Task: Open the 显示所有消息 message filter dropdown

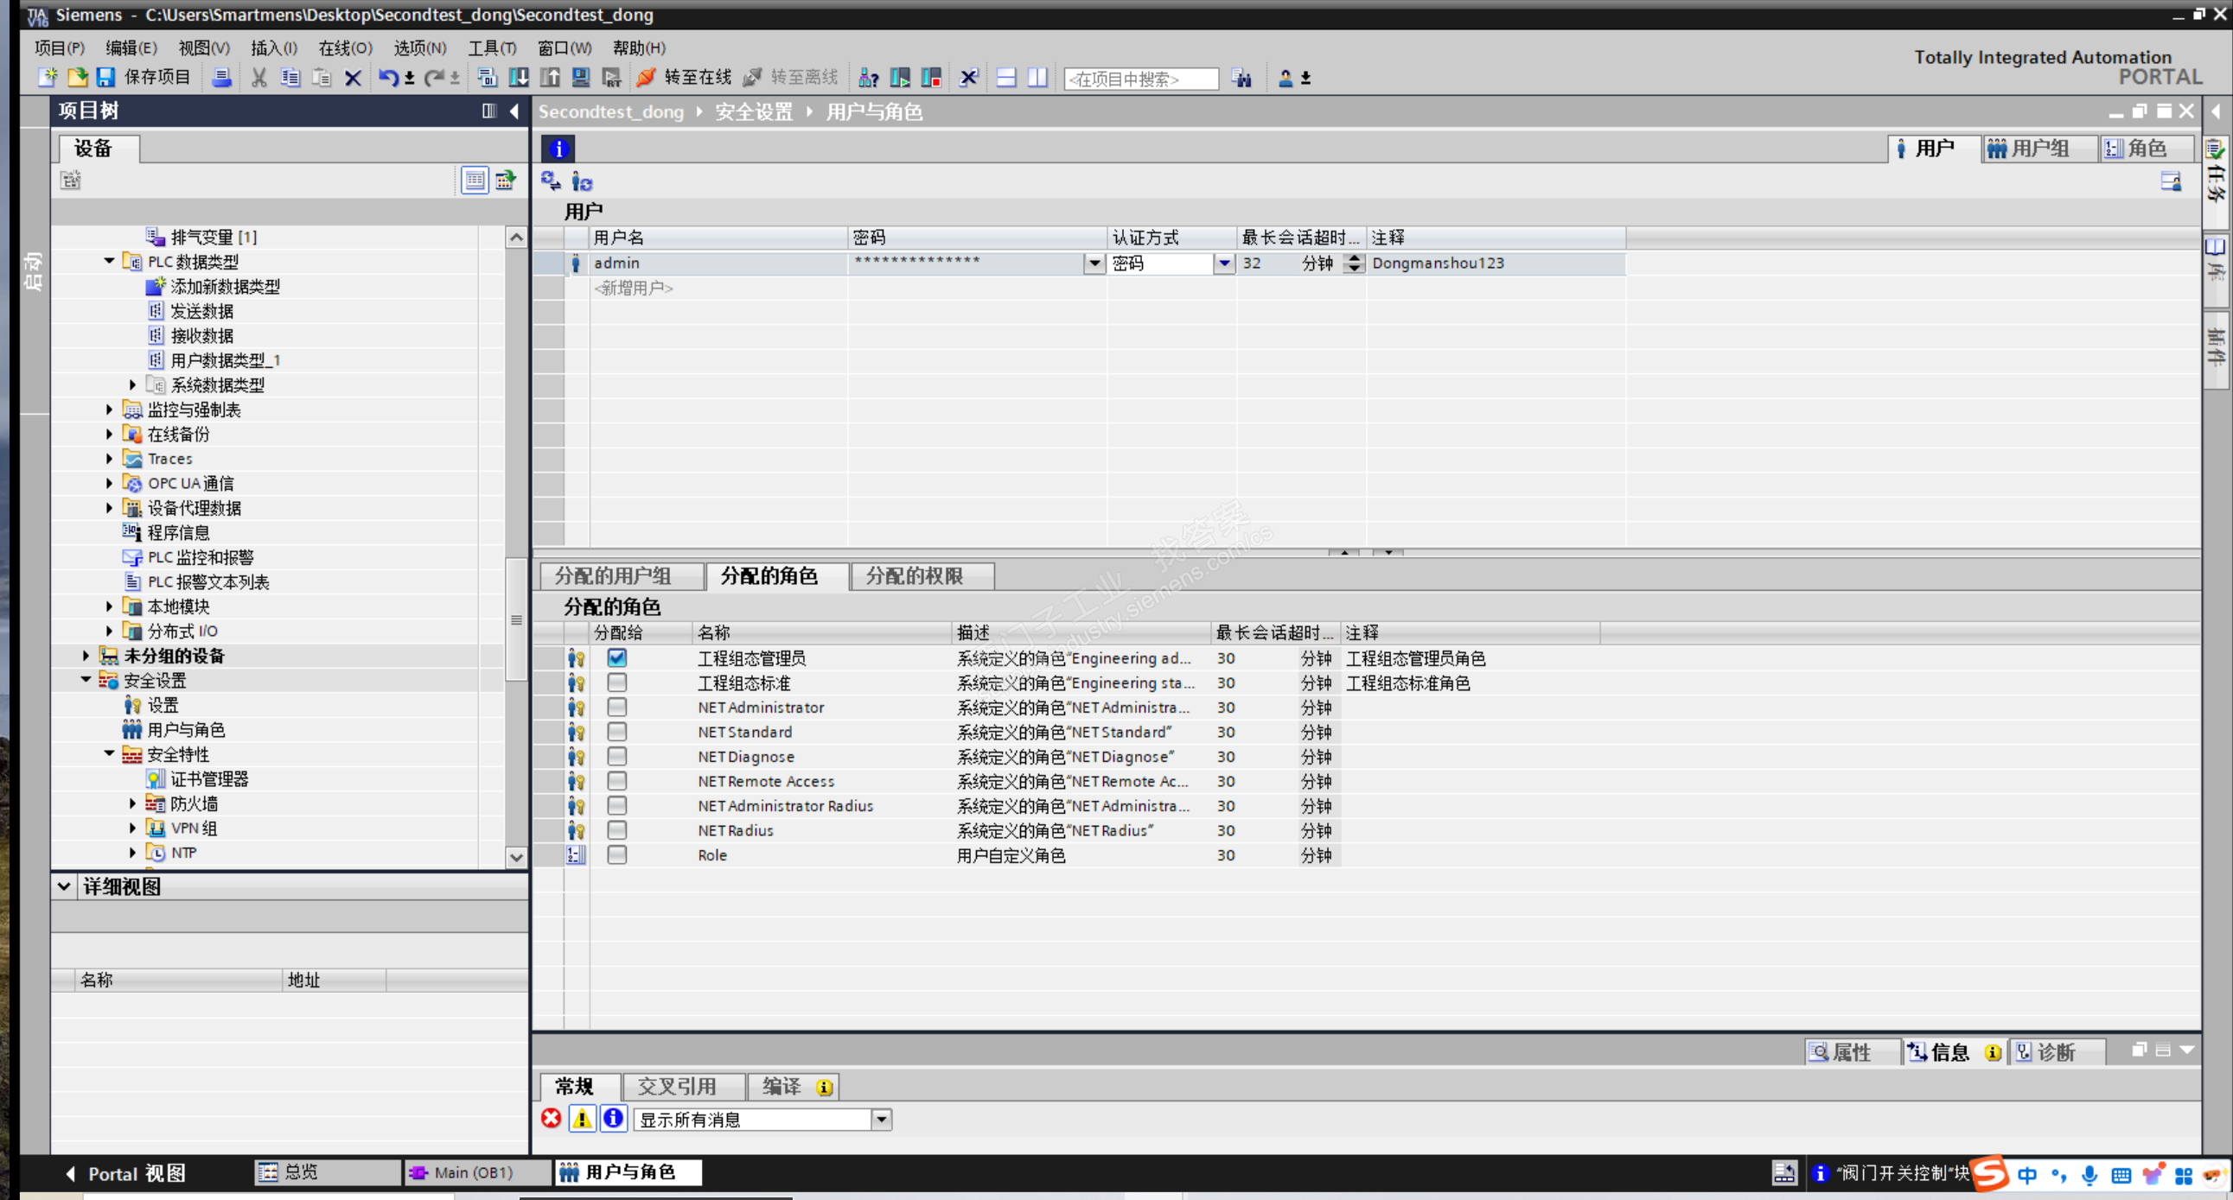Action: [x=881, y=1120]
